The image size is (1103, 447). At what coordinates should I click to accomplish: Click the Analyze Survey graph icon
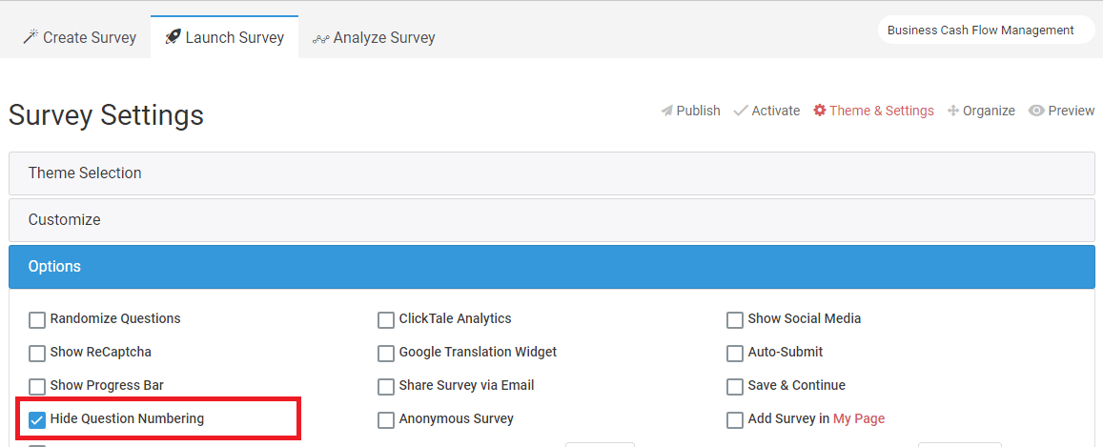(320, 38)
